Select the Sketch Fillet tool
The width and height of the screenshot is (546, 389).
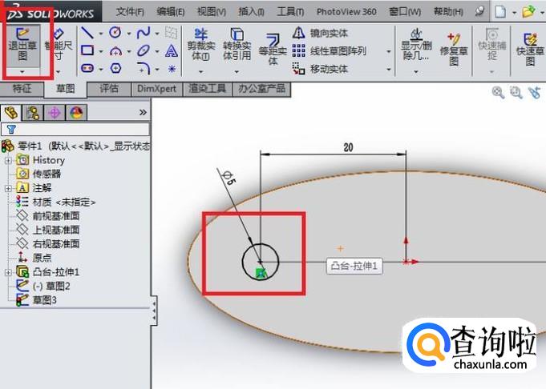[144, 68]
